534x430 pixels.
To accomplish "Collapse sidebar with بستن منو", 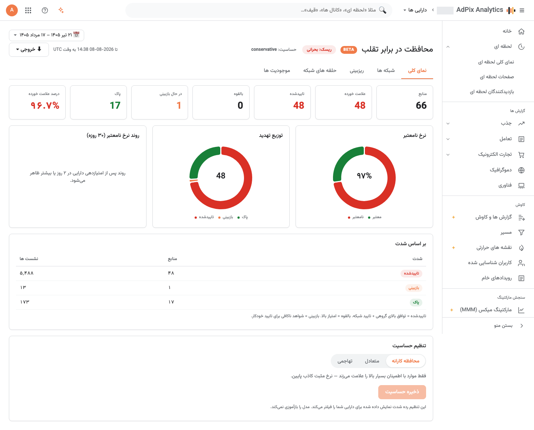I will (x=488, y=326).
